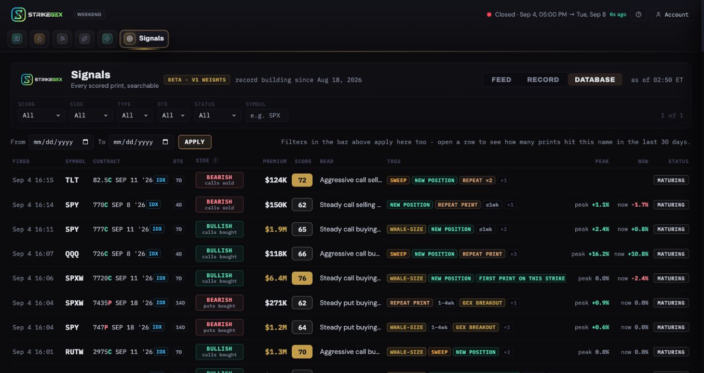This screenshot has height=373, width=704.
Task: Click the IDX badge on the RUTW row
Action: coord(161,352)
